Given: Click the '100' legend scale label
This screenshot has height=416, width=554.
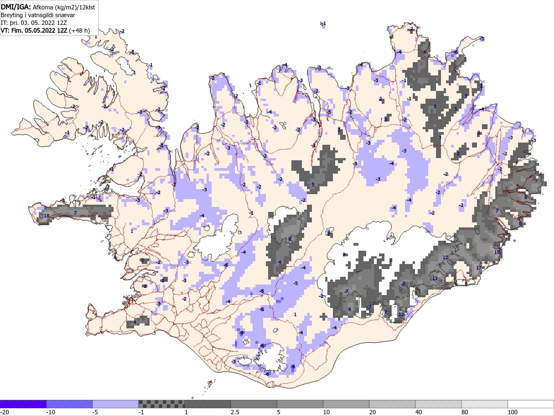Looking at the screenshot, I should [512, 412].
